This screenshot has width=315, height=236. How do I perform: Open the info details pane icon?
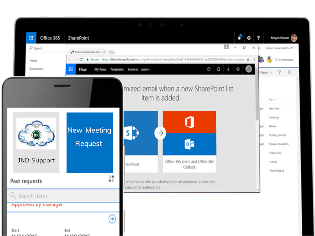tap(290, 72)
